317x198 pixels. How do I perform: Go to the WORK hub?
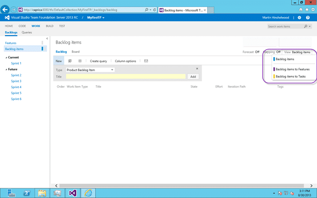[36, 26]
